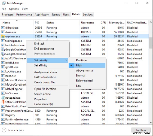
Task: Switch to the Performance tab
Action: click(x=24, y=14)
